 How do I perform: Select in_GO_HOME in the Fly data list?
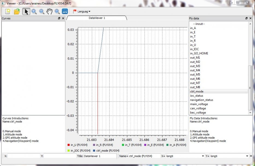[199, 53]
